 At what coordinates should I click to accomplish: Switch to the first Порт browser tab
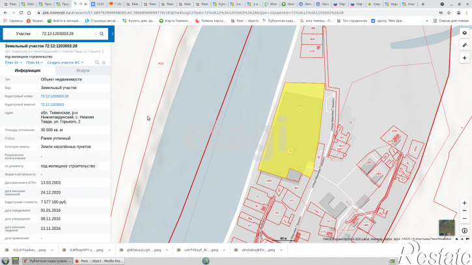[340, 4]
